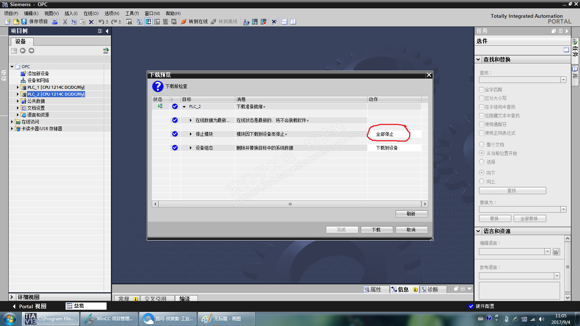This screenshot has width=580, height=326.
Task: Collapse the 语言和资源 section
Action: [478, 231]
